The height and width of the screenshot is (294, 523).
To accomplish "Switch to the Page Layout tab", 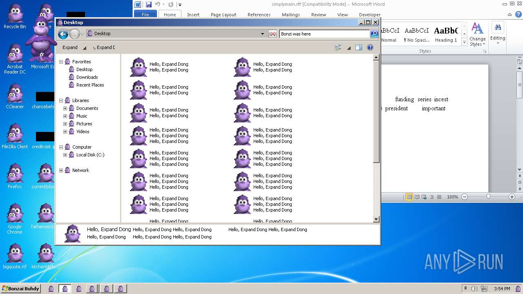I will (x=224, y=14).
